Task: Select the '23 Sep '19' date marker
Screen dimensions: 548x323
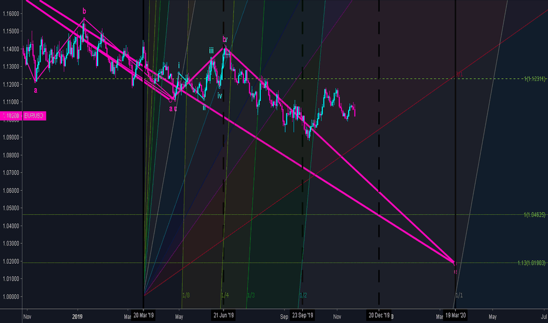Action: [x=303, y=315]
